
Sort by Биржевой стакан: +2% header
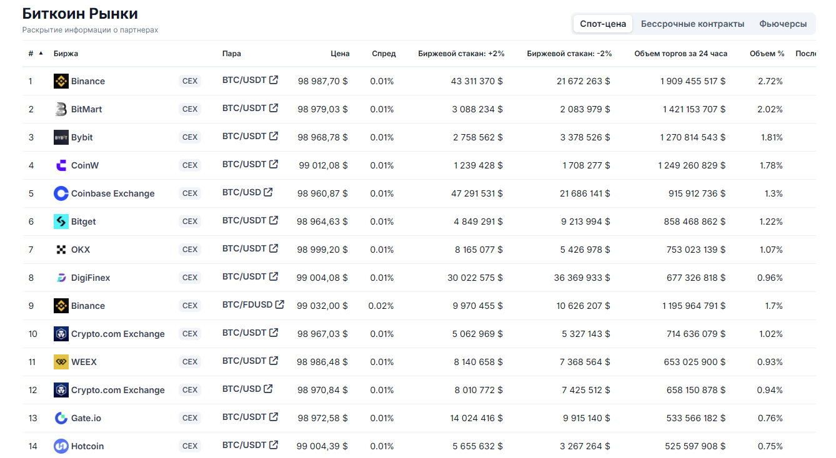pyautogui.click(x=461, y=54)
